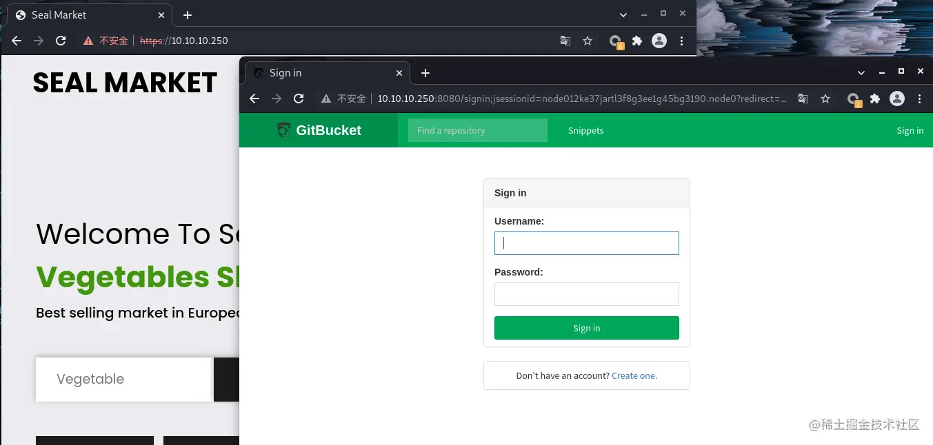Screen dimensions: 933x445
Task: Click translate icon in GitBucket window
Action: point(803,99)
